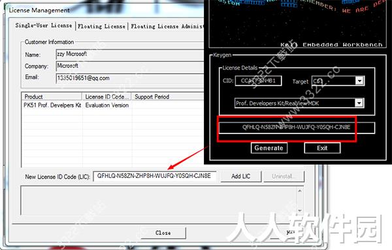
Task: Open the Prof. Developers Kit/RealView MDK dropdown
Action: pos(359,103)
